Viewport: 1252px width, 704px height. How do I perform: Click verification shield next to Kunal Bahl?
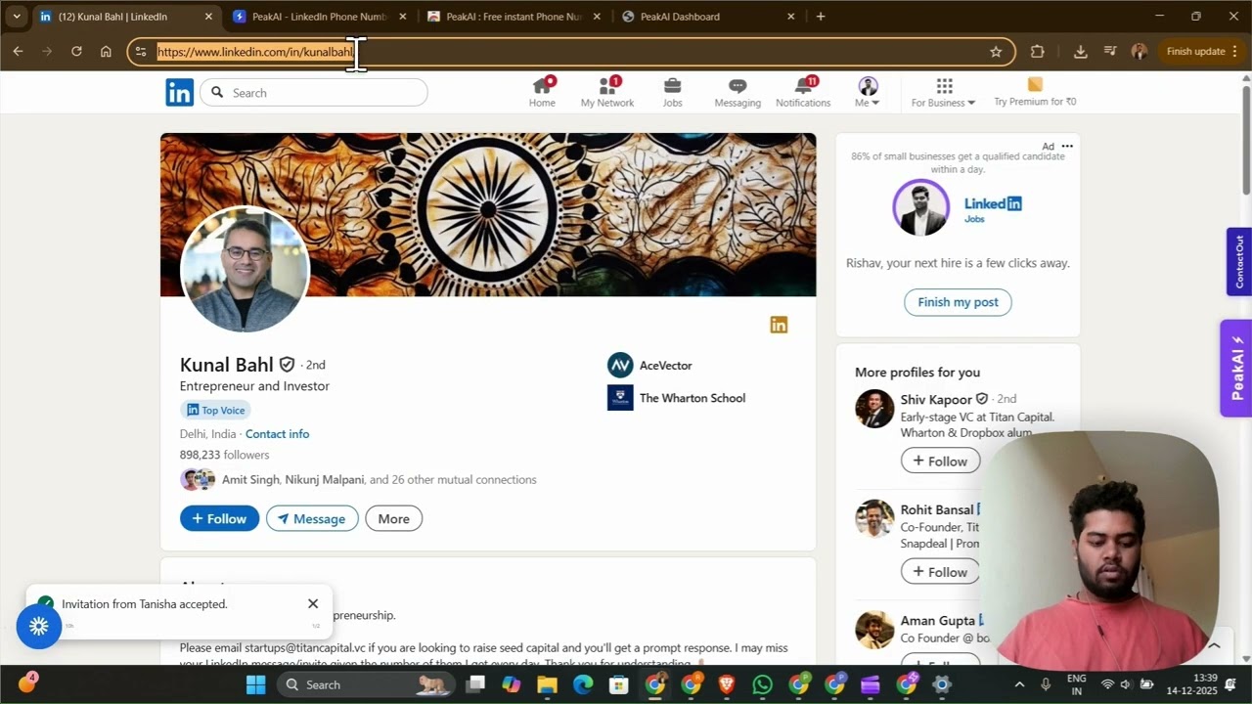pyautogui.click(x=287, y=365)
